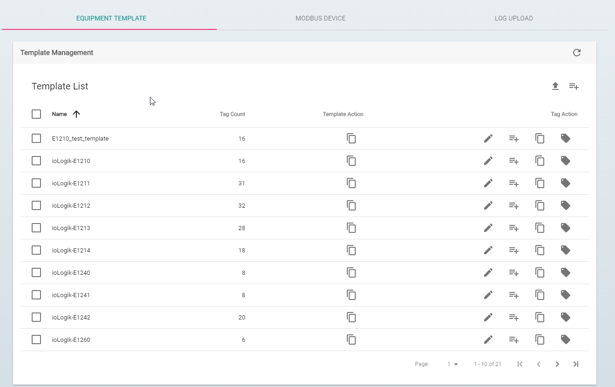Screen dimensions: 615x387
Task: Copy the ioLogik-E1213 template
Action: [x=351, y=228]
